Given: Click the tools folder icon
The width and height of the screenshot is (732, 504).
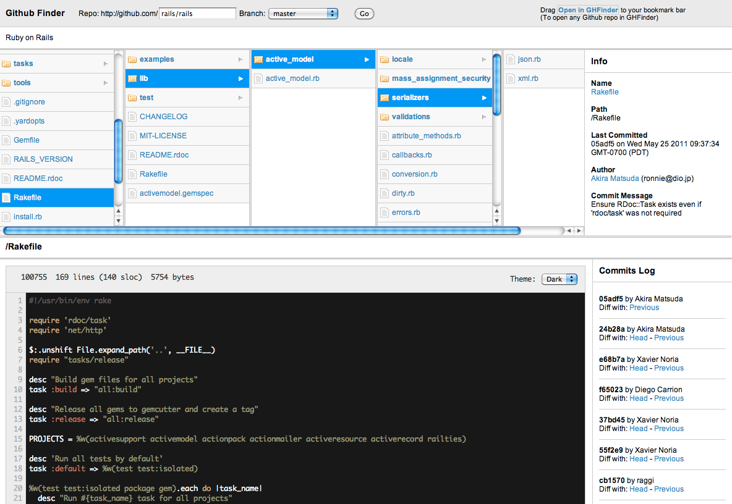Looking at the screenshot, I should tap(6, 83).
